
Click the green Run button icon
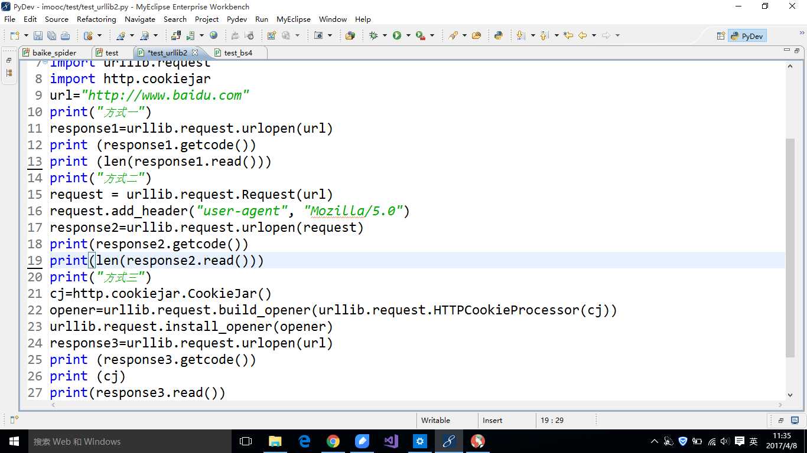pos(397,36)
